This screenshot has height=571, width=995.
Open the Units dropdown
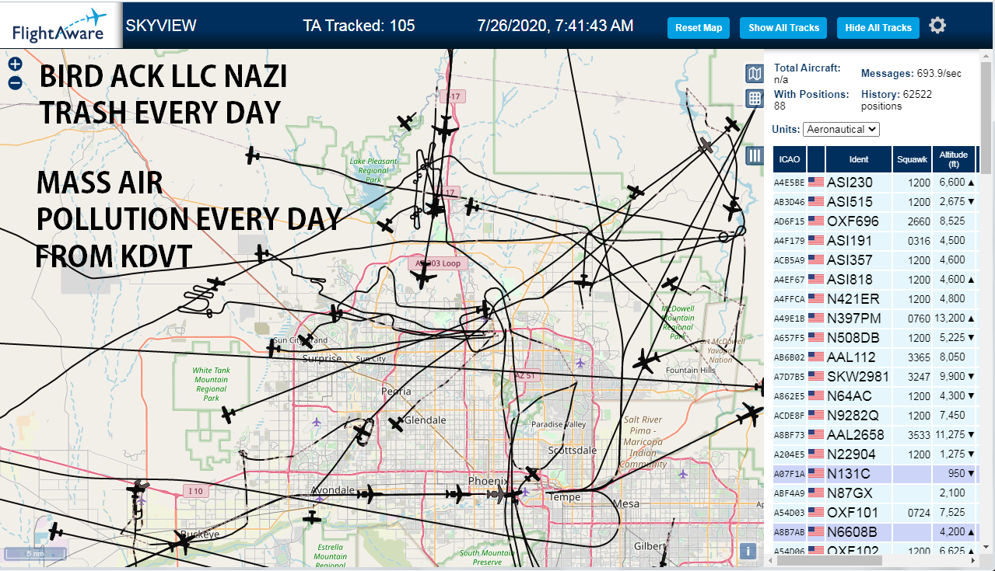[841, 129]
